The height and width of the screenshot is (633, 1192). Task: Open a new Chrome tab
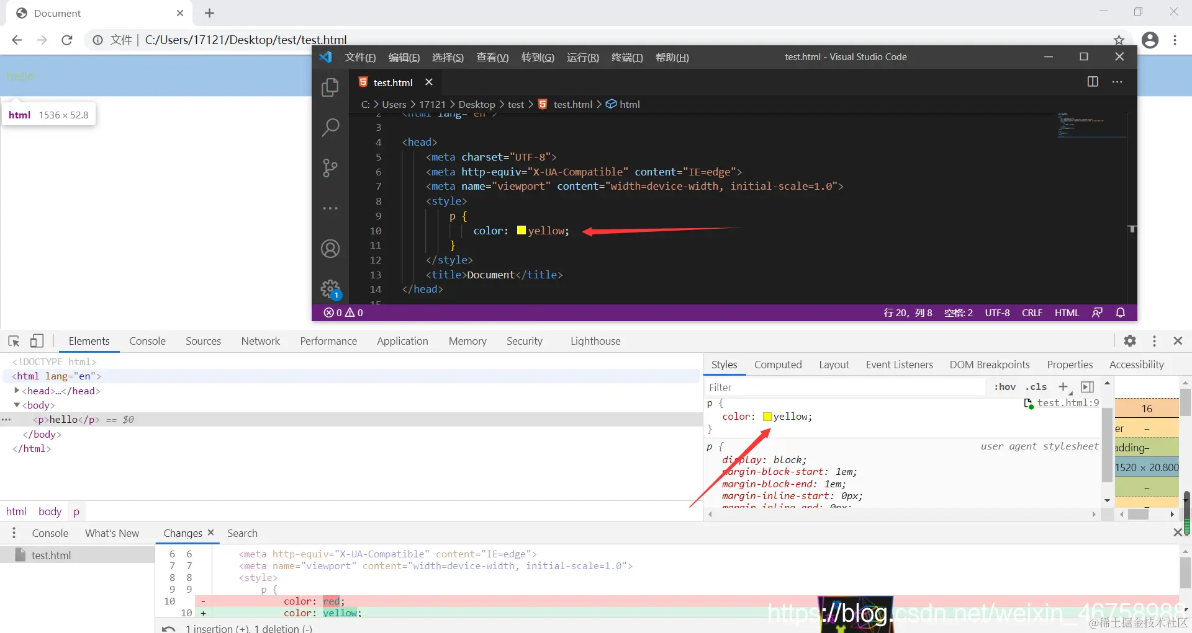pyautogui.click(x=209, y=13)
